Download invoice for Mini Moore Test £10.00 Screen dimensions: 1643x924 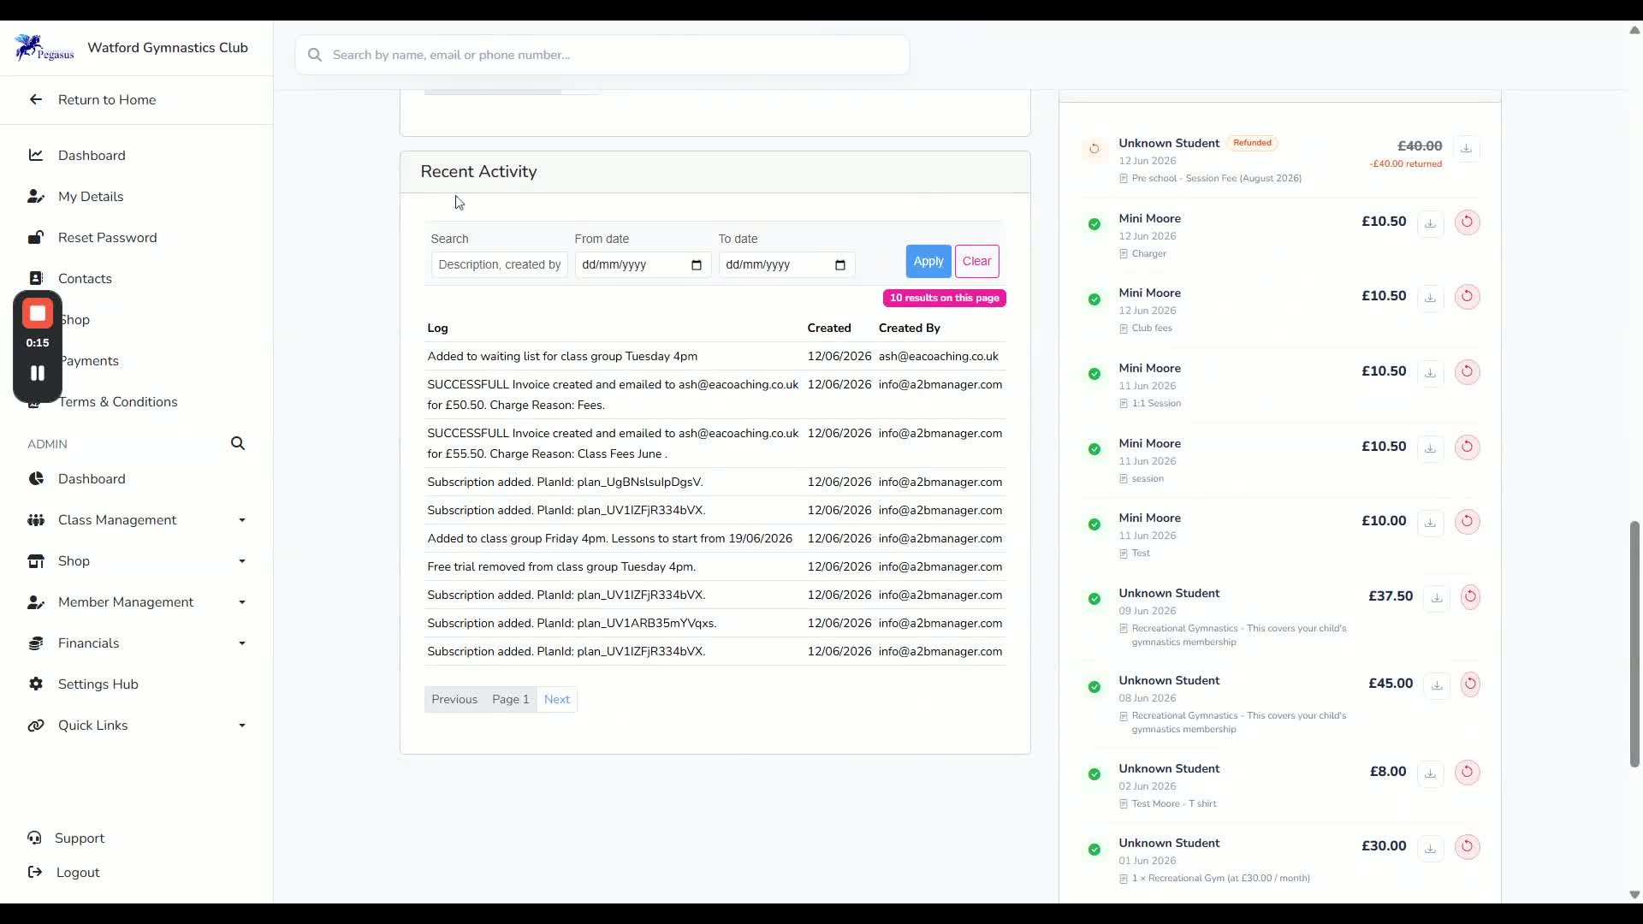pyautogui.click(x=1430, y=523)
